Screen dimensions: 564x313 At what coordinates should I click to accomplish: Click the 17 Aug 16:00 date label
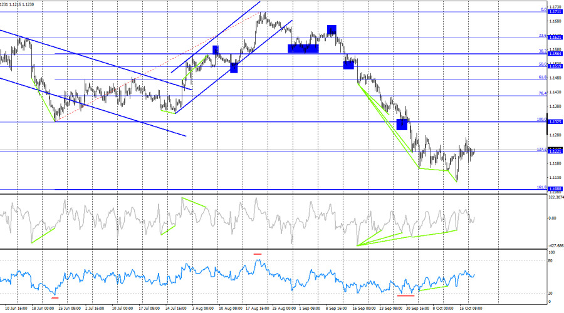pos(257,309)
